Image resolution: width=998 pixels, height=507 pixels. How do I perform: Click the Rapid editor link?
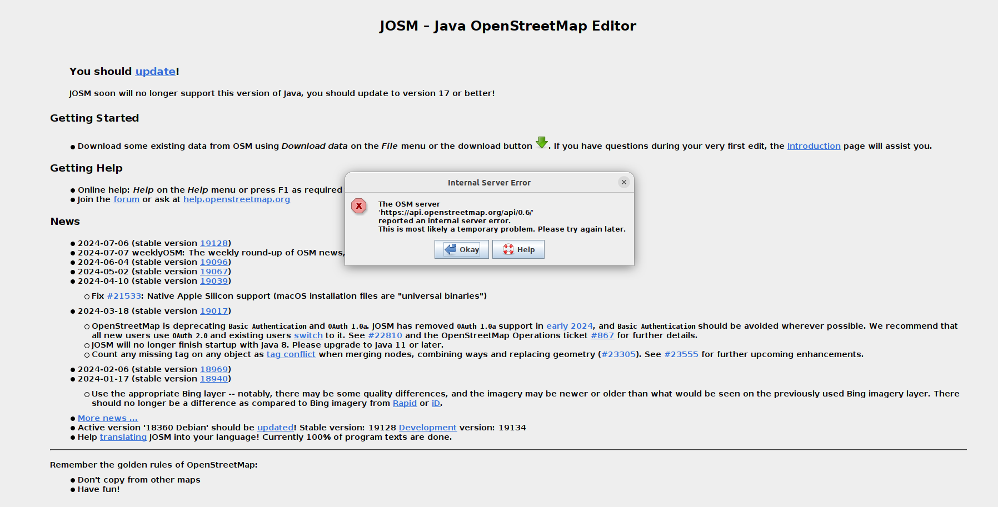[405, 403]
